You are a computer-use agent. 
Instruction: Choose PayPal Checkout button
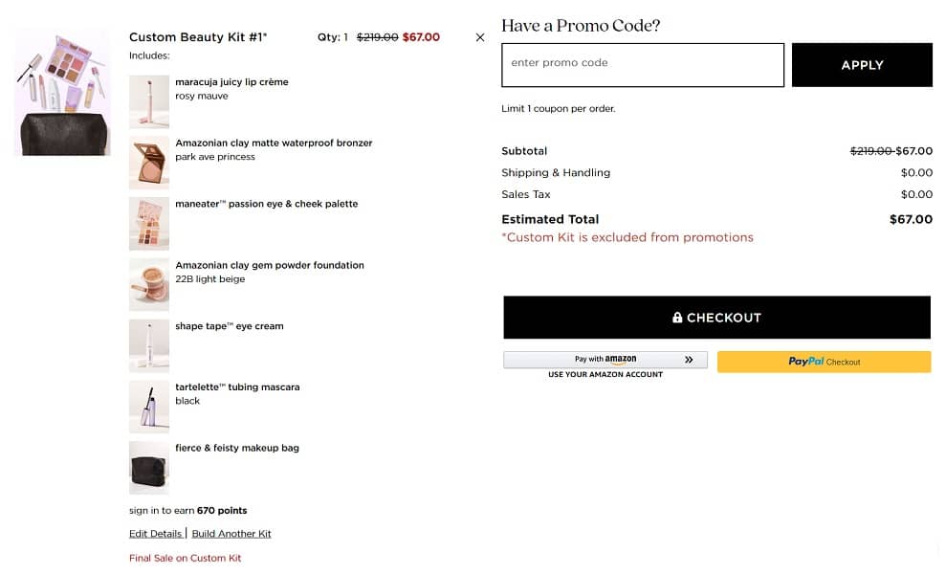(824, 362)
